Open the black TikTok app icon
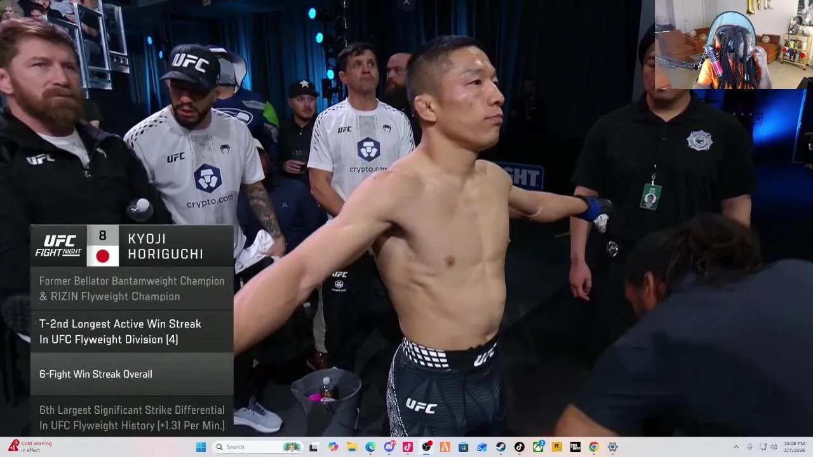 [x=520, y=447]
